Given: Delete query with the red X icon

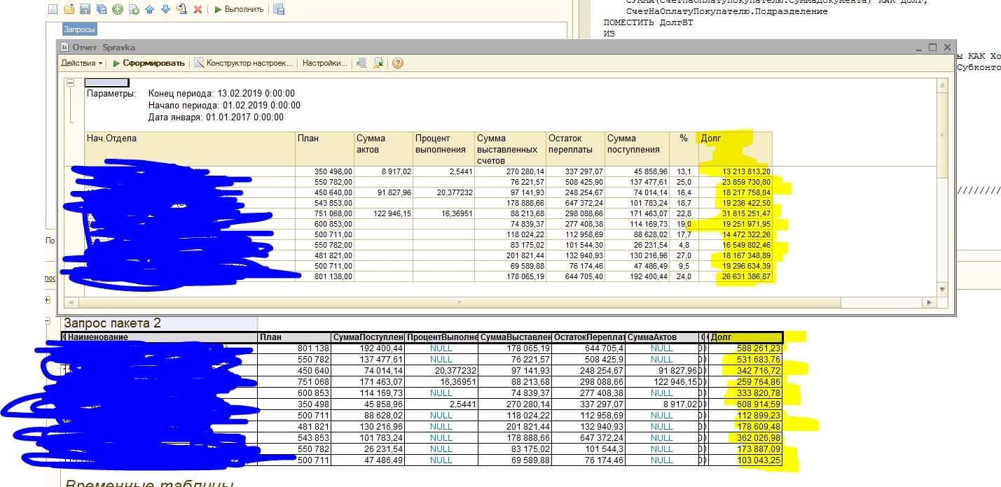Looking at the screenshot, I should point(198,9).
